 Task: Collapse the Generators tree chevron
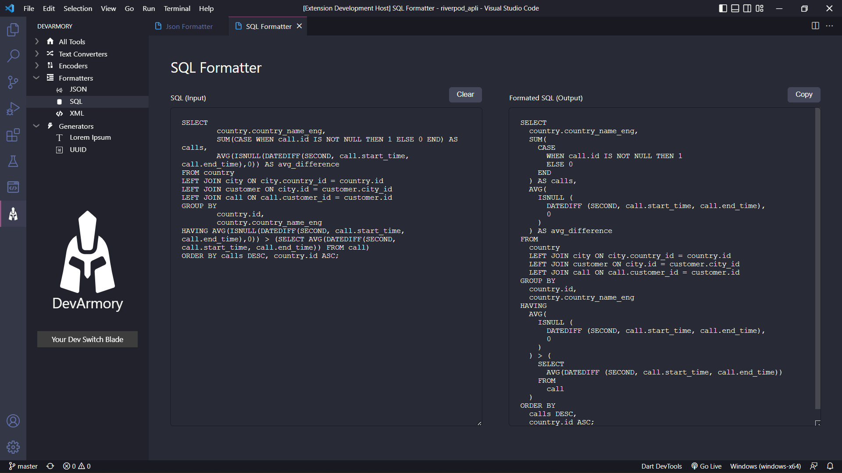(37, 126)
